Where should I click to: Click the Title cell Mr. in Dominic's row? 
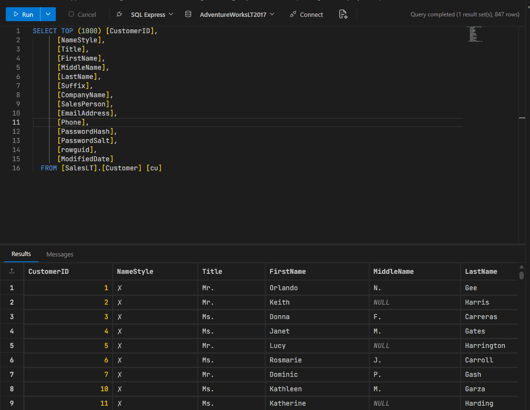pyautogui.click(x=232, y=374)
